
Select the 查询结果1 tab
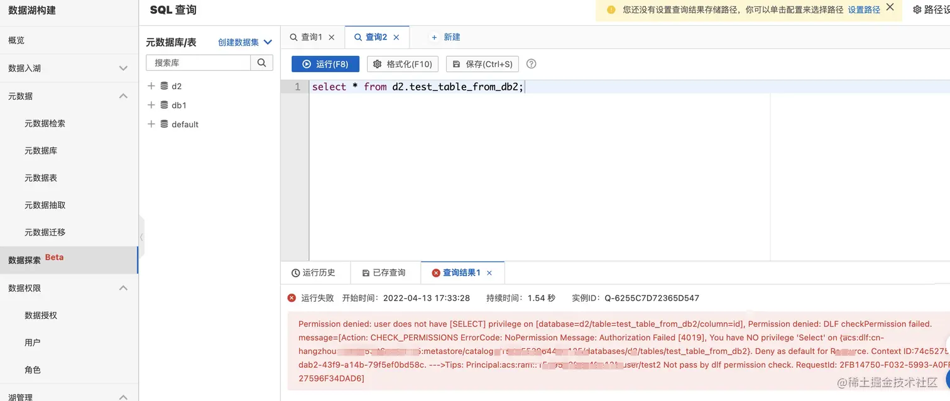pos(462,273)
